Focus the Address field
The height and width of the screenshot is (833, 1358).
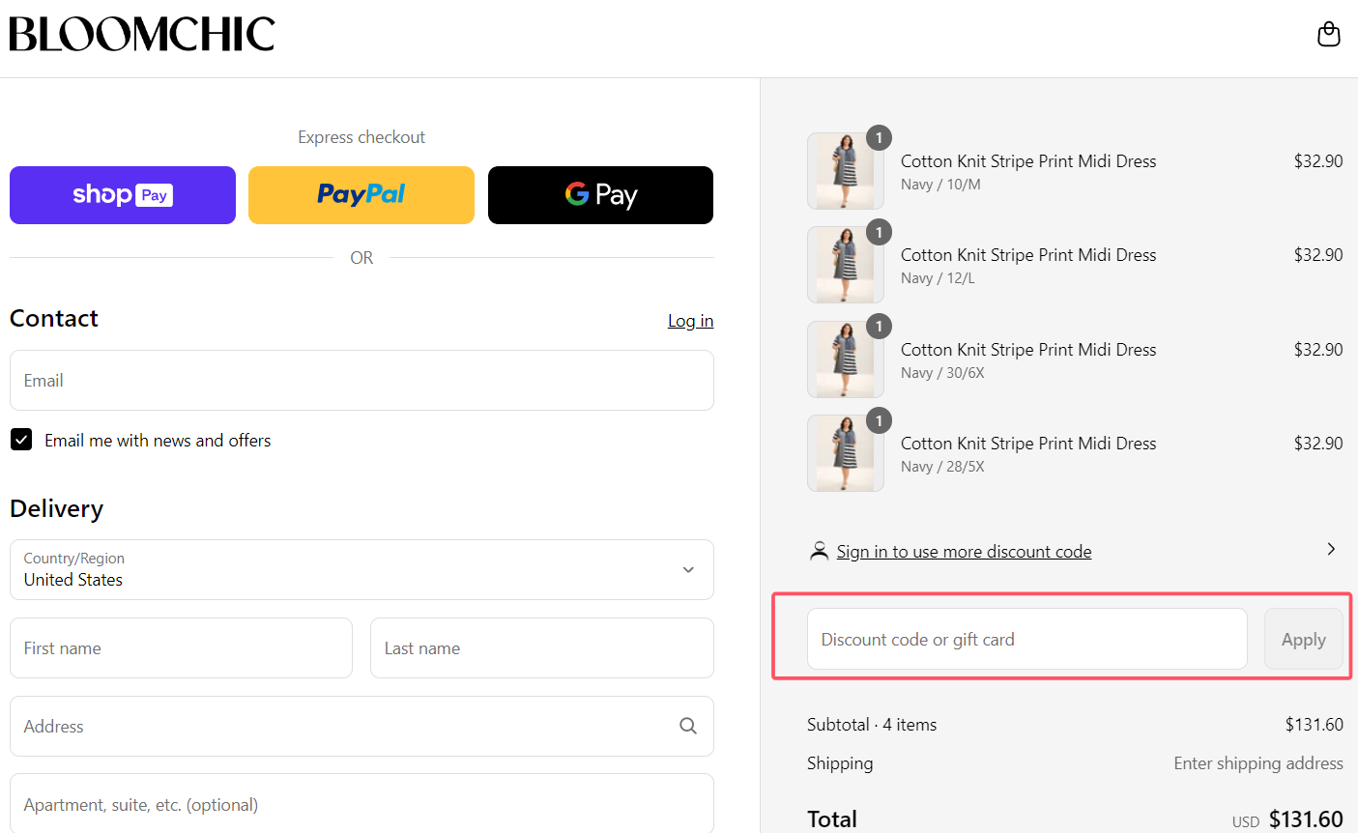361,727
